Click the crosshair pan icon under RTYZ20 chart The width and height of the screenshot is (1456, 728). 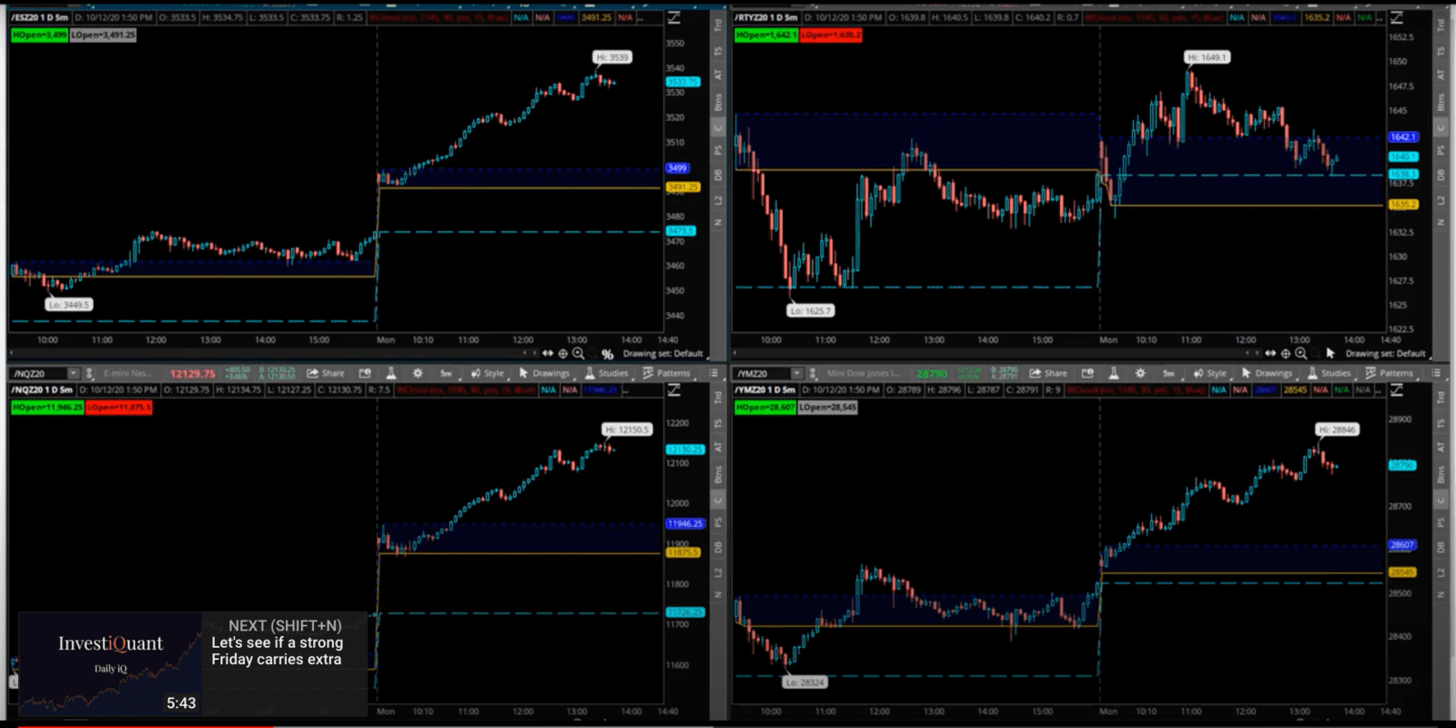click(1285, 353)
